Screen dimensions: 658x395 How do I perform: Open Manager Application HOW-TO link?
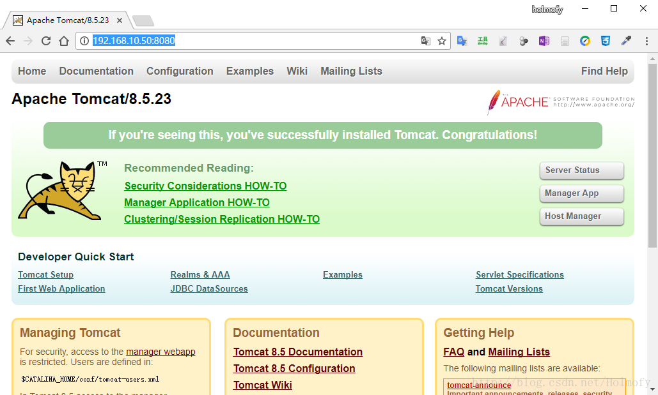pyautogui.click(x=197, y=203)
